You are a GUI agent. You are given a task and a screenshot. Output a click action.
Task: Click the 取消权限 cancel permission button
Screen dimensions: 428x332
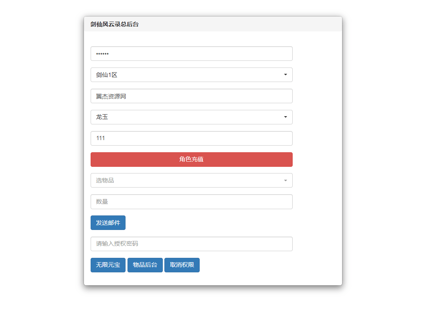(x=182, y=265)
